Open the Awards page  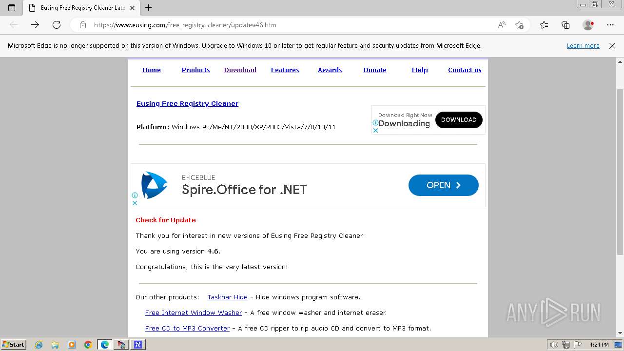click(x=330, y=70)
